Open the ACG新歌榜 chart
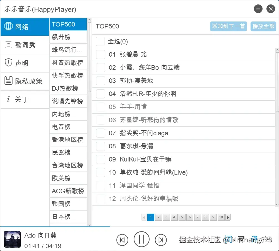279x251 pixels. tap(68, 191)
